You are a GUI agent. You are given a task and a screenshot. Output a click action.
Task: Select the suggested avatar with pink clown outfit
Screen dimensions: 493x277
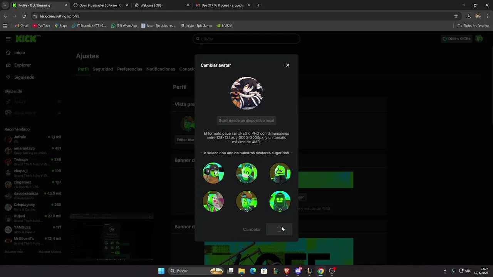click(213, 201)
